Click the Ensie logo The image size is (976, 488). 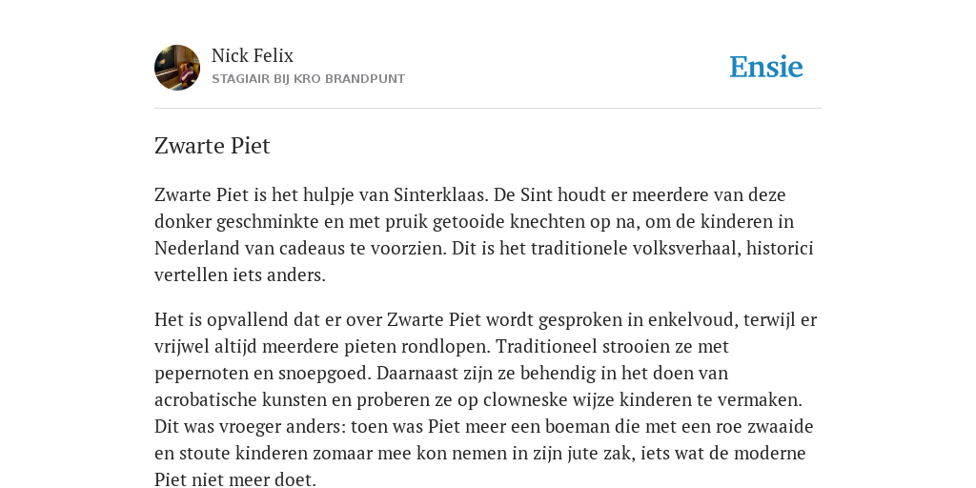click(x=766, y=67)
